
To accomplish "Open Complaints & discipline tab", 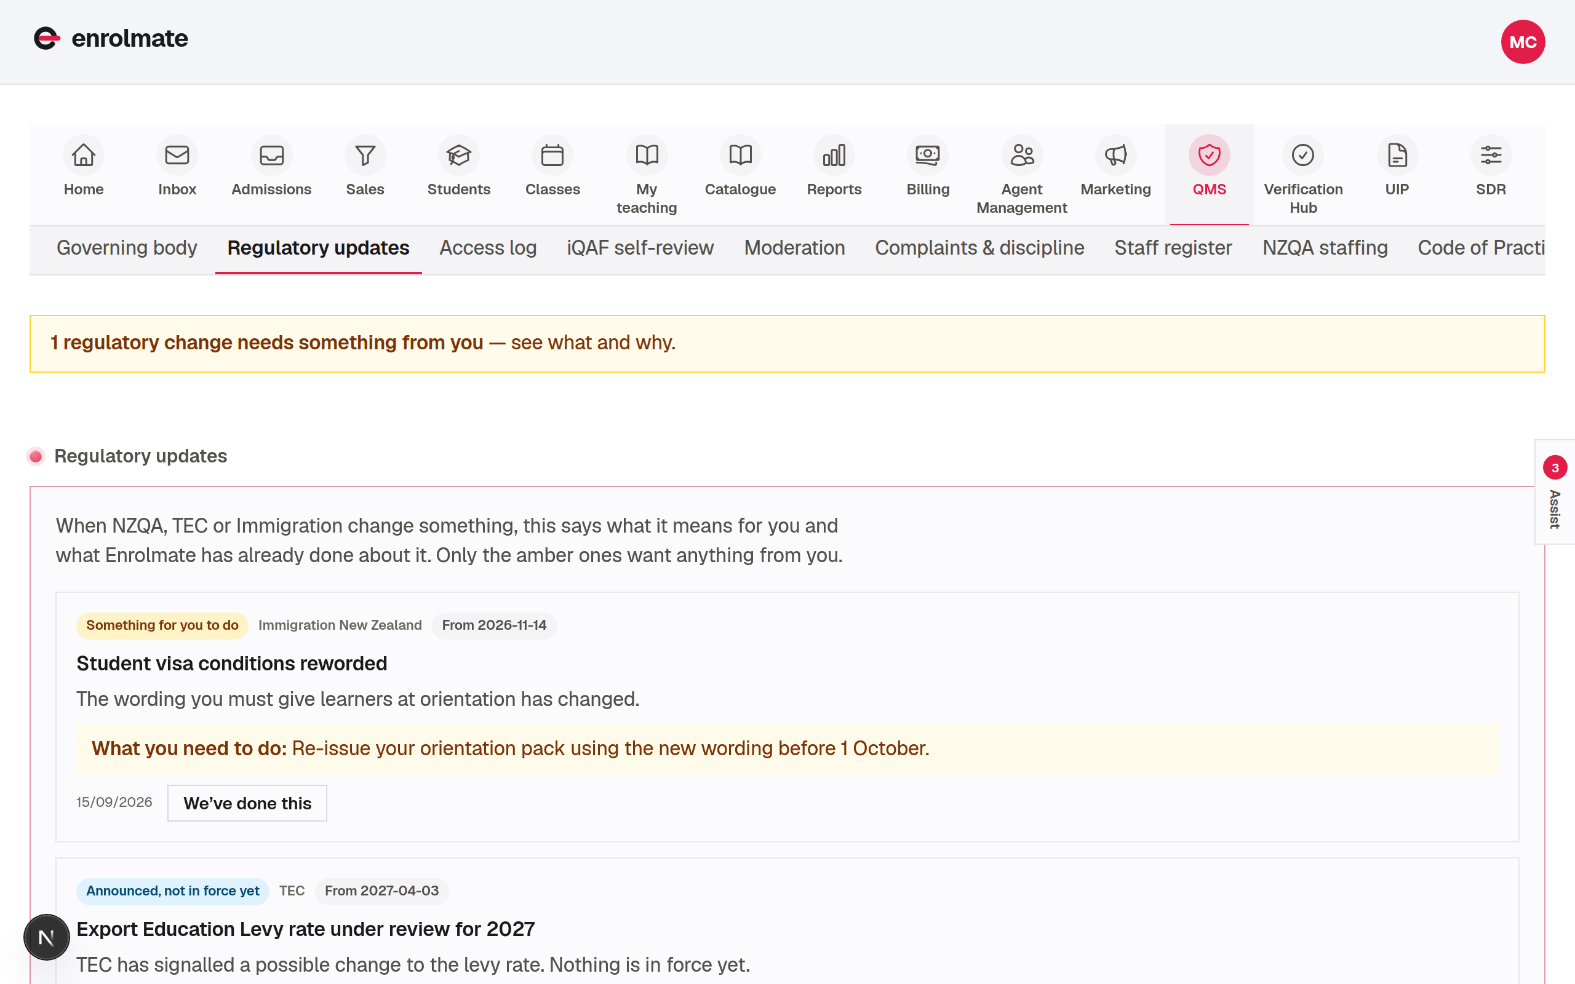I will [x=979, y=248].
